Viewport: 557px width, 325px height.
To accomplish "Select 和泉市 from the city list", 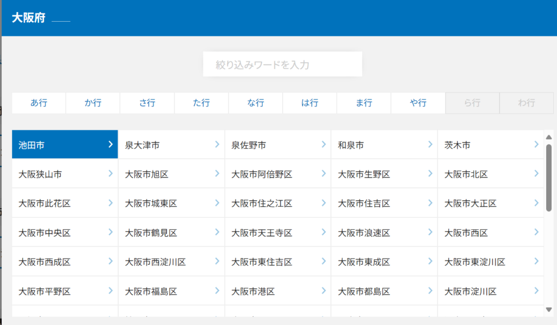I will click(x=351, y=145).
